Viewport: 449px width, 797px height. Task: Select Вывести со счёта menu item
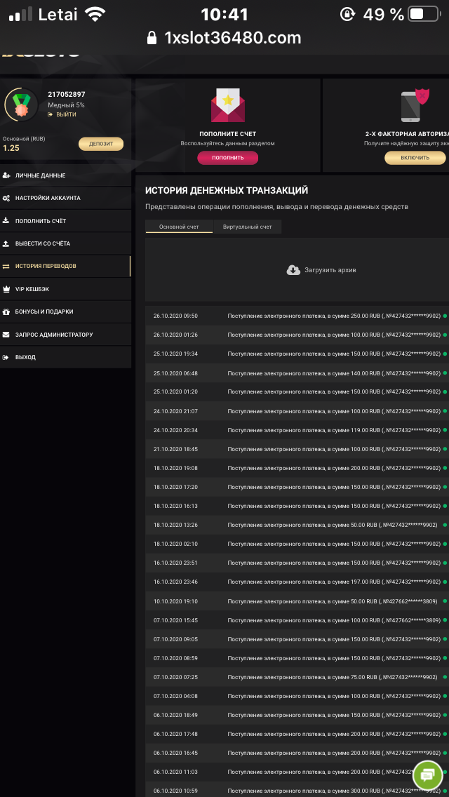tap(43, 243)
